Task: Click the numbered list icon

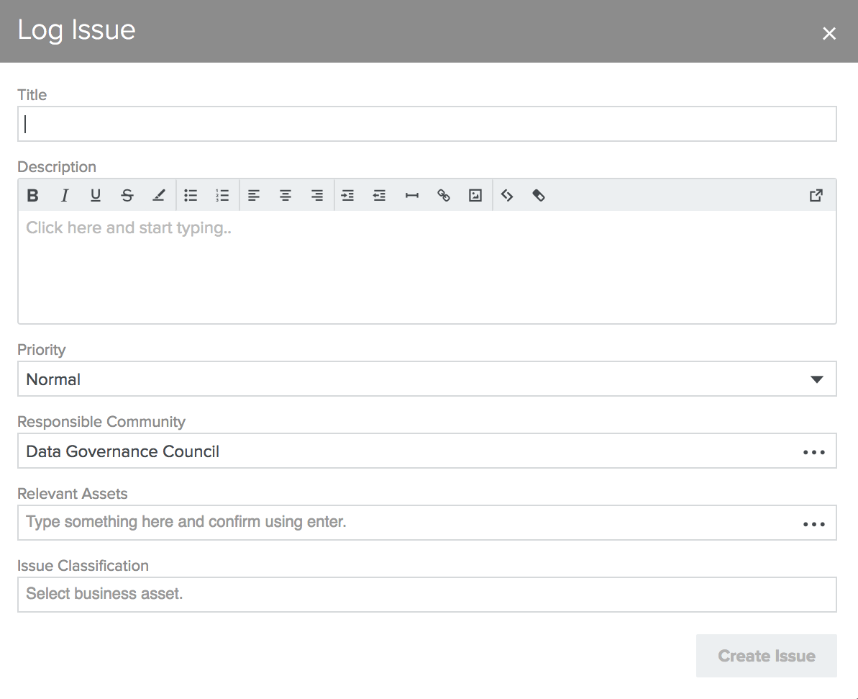Action: (x=222, y=195)
